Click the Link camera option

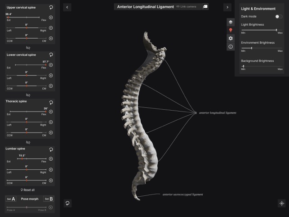click(x=186, y=7)
